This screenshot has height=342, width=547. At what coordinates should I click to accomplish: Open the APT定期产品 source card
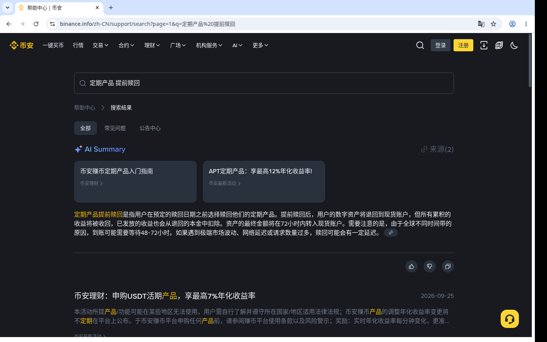pos(264,182)
